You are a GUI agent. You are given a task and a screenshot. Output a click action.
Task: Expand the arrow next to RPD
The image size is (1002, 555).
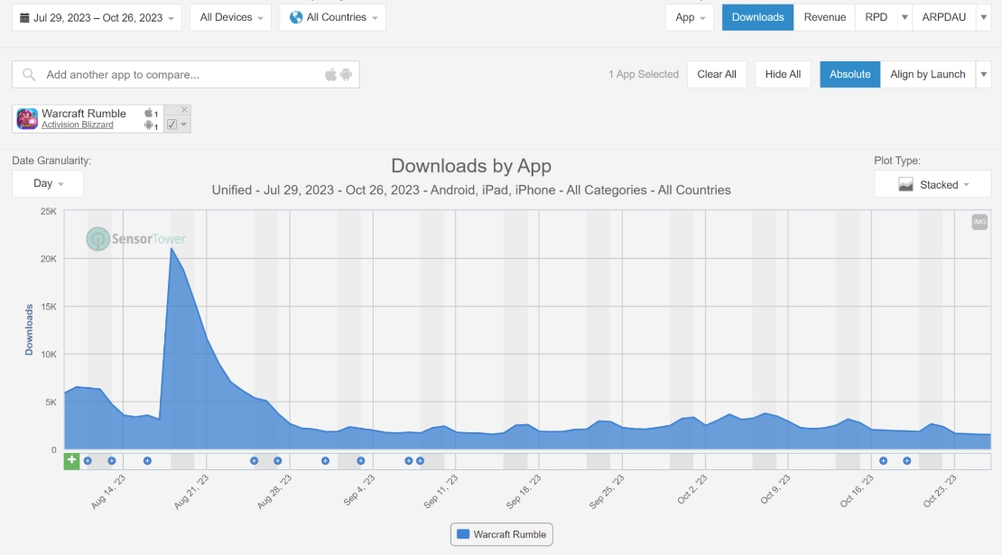click(x=905, y=17)
